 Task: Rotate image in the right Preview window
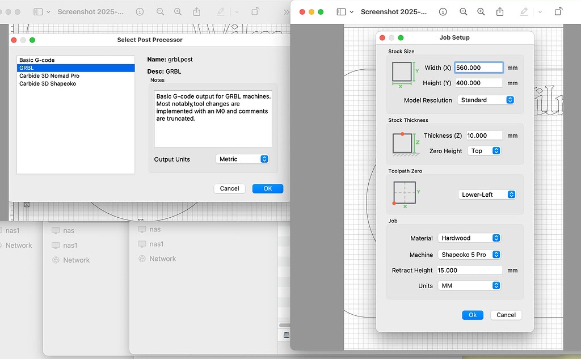point(559,12)
